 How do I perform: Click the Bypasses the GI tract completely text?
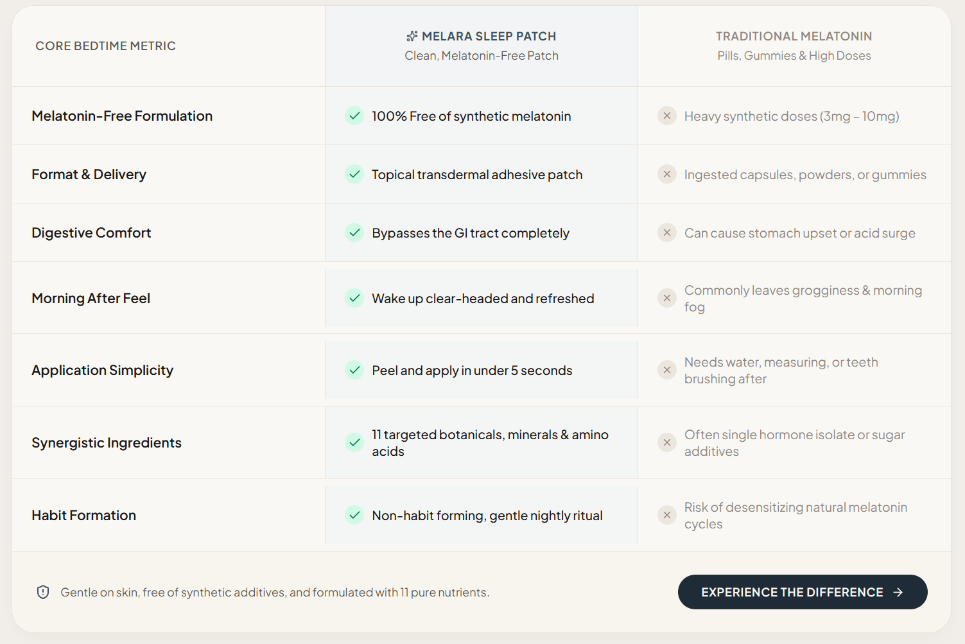tap(471, 233)
